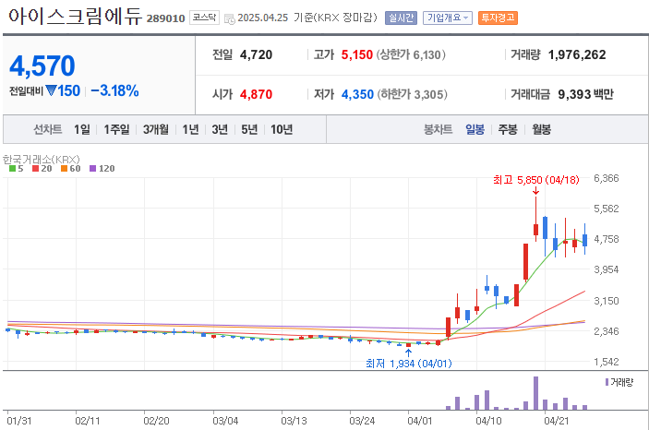Click the orange 60-day moving average swatch
This screenshot has height=430, width=649.
coord(64,169)
